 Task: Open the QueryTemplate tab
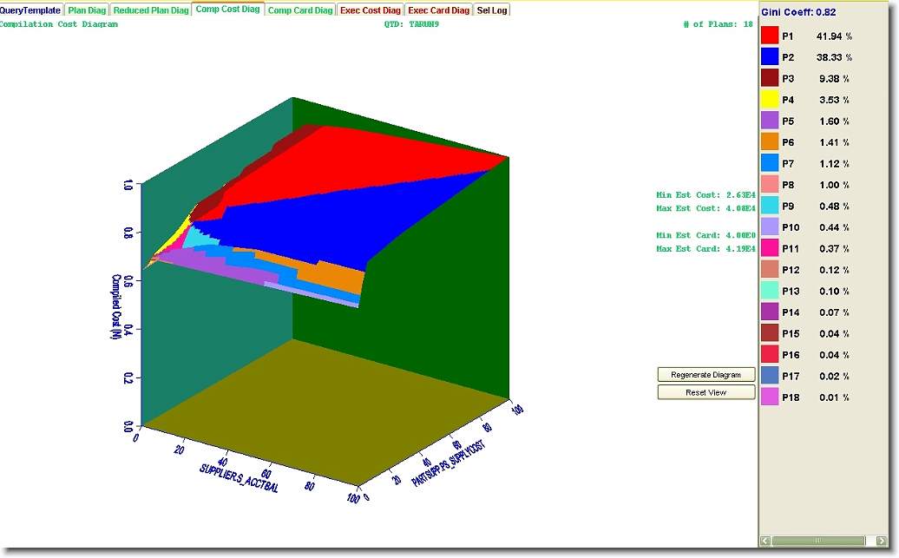click(31, 10)
